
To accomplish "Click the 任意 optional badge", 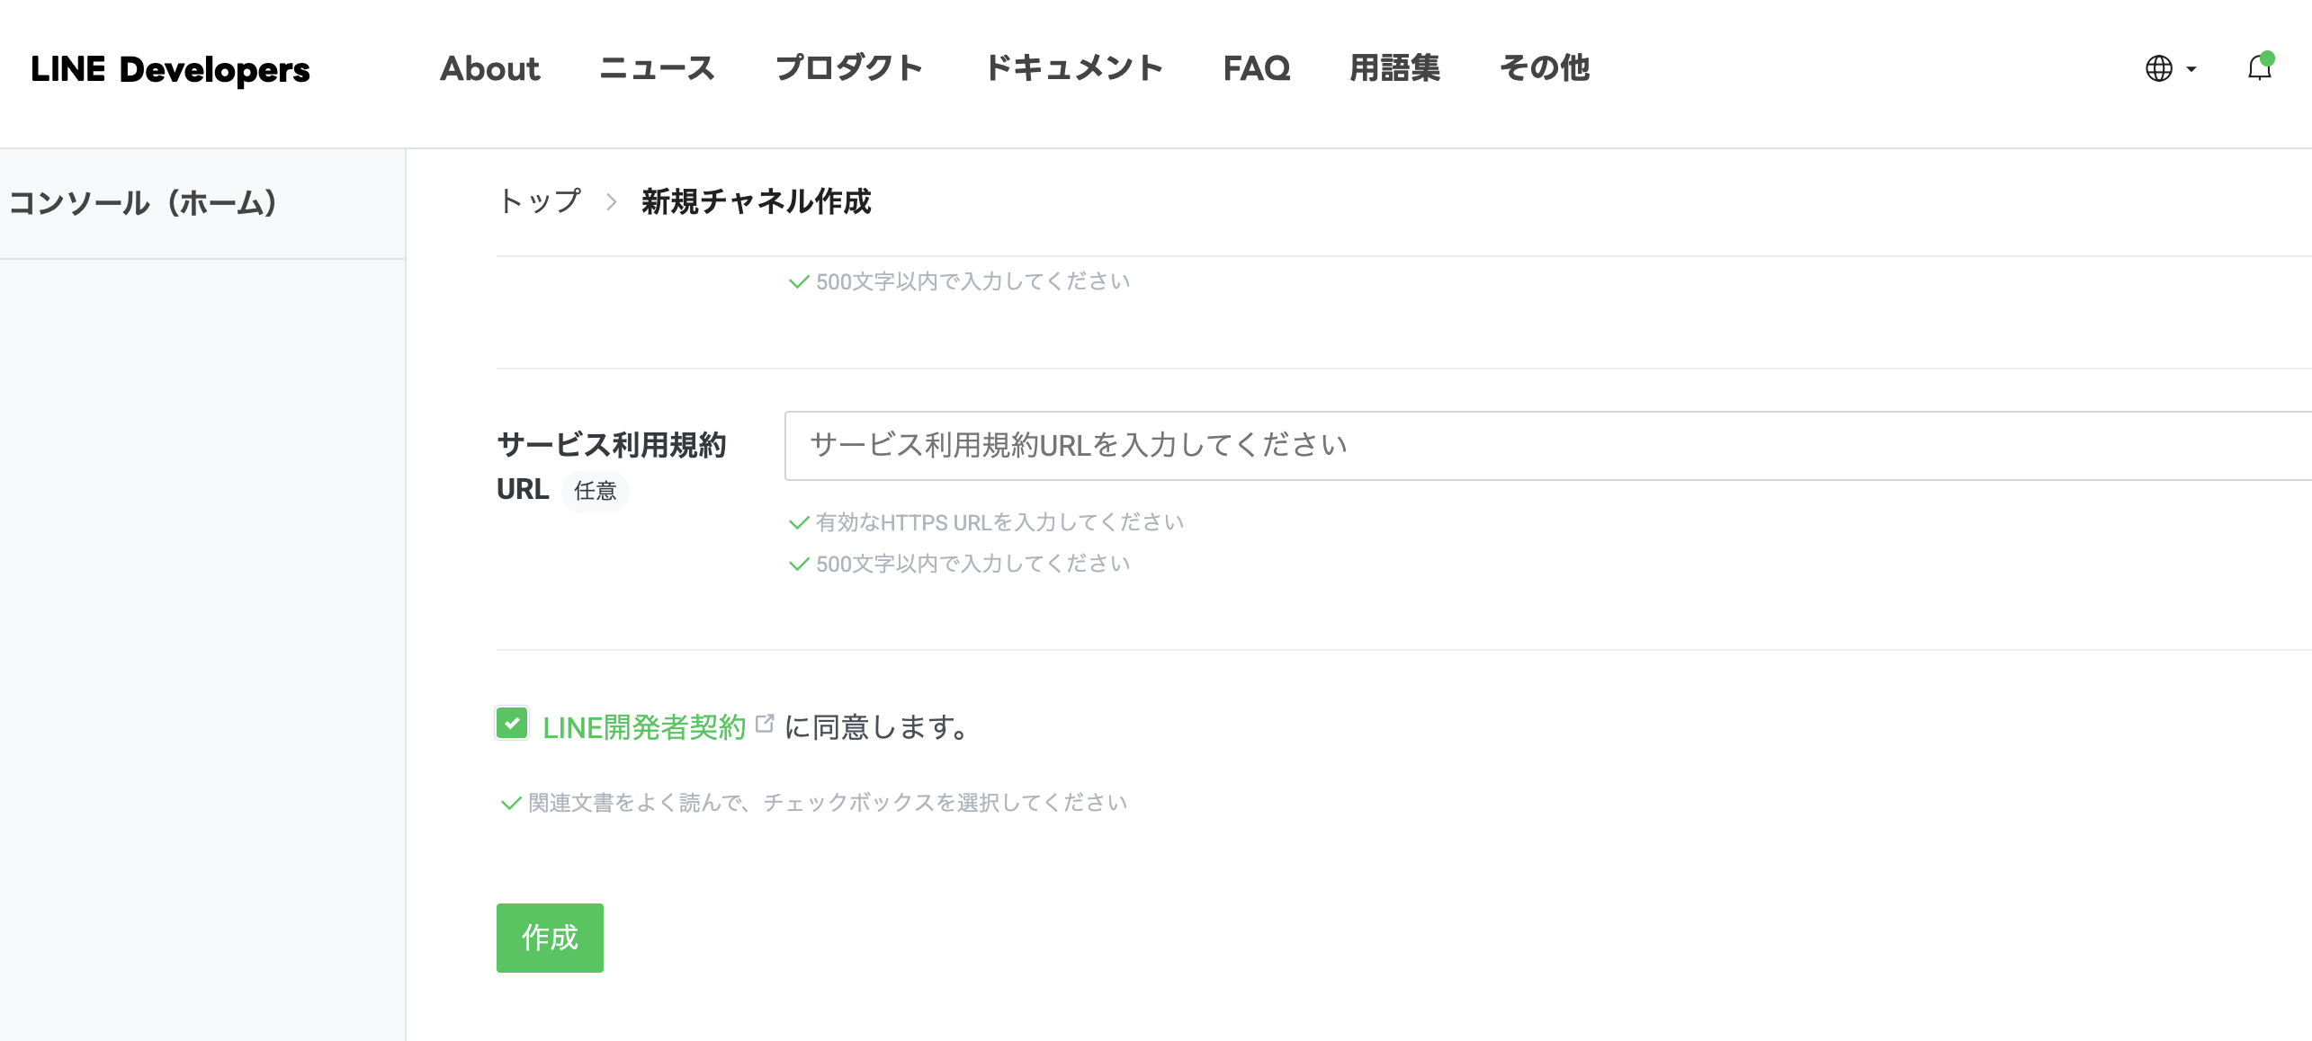I will 595,492.
